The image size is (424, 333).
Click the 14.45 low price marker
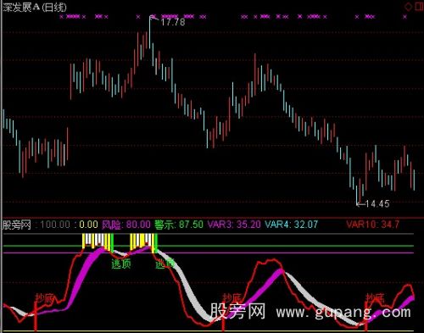click(x=377, y=203)
